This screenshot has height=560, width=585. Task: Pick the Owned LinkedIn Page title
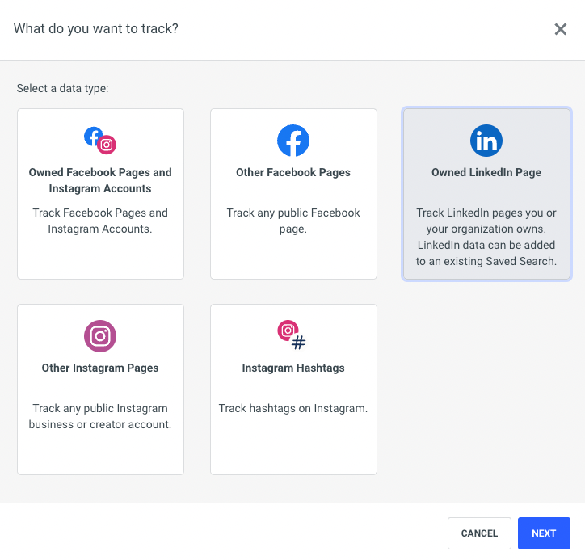point(486,172)
